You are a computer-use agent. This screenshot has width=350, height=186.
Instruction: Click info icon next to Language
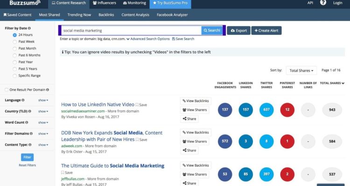coord(23,100)
